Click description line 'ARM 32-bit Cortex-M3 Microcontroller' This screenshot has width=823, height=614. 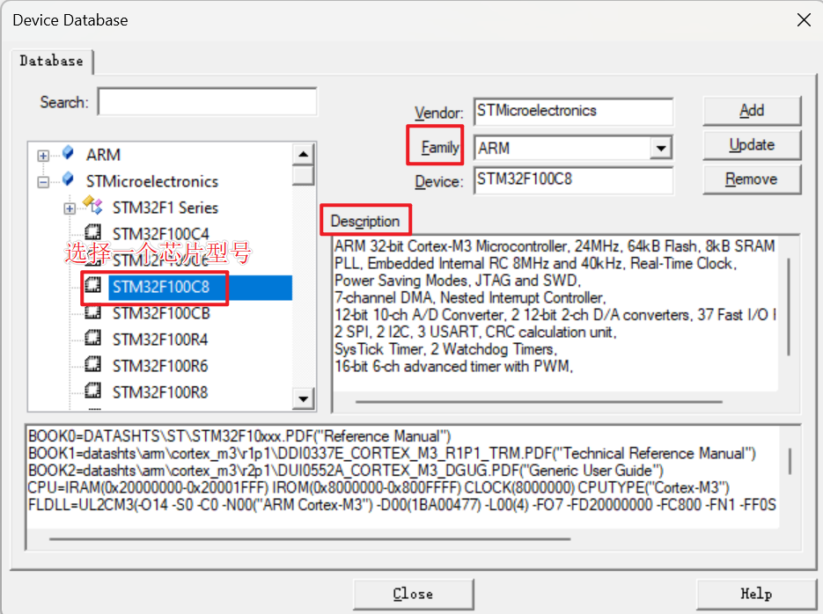click(x=555, y=246)
